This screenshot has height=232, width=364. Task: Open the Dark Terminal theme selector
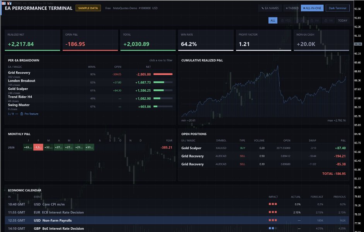click(337, 8)
